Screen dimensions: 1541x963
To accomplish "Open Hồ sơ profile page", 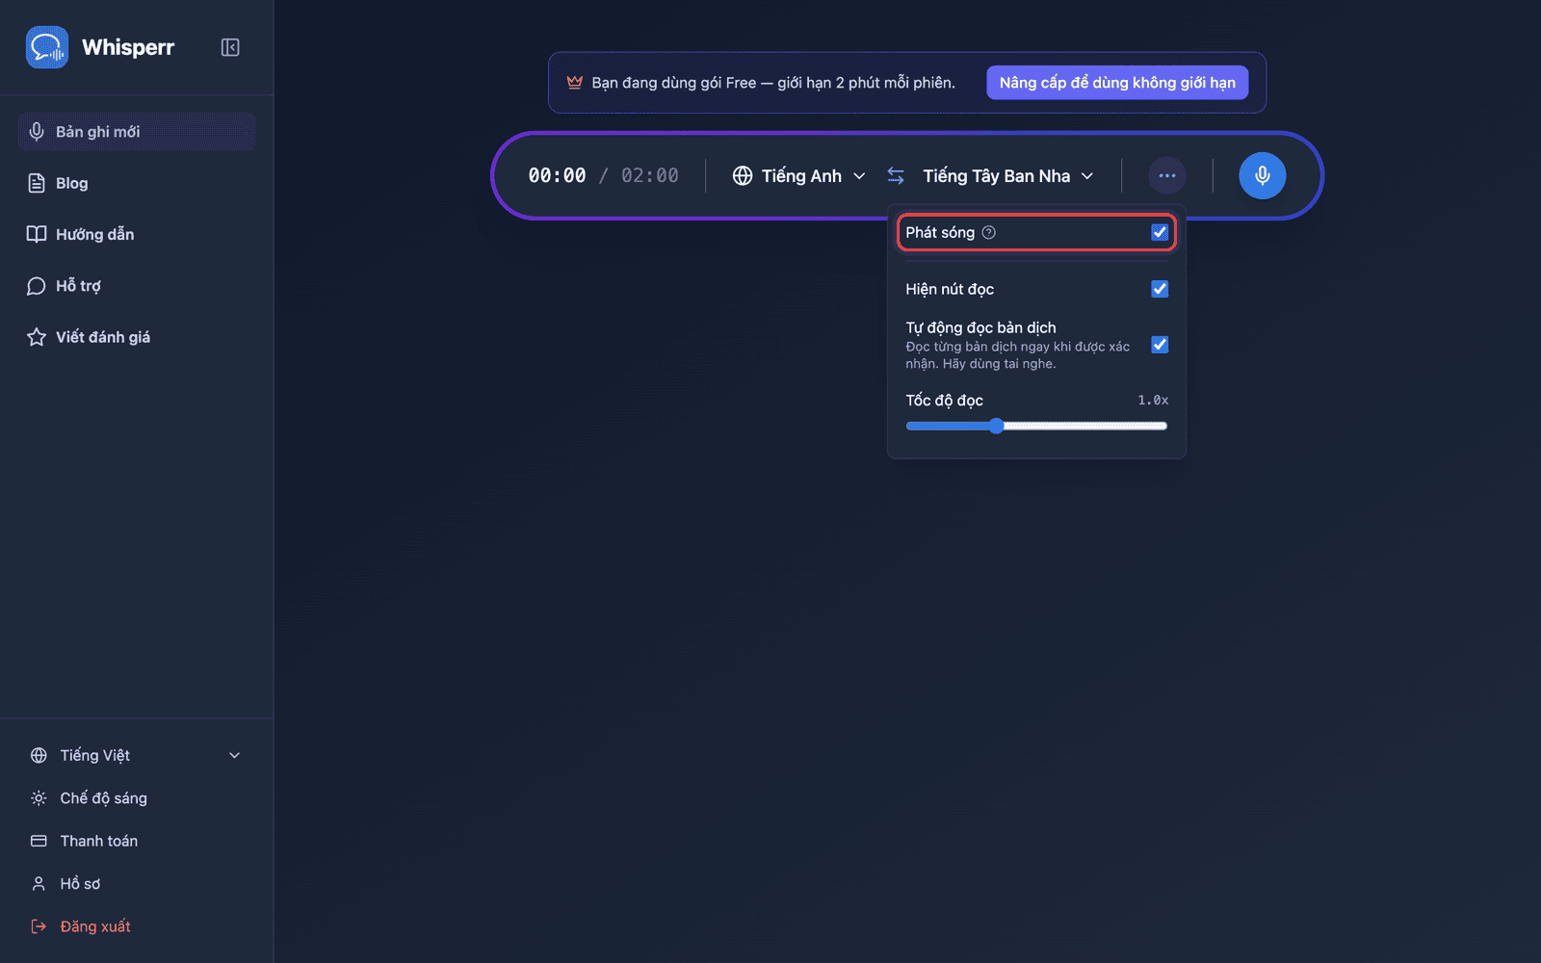I will pos(137,884).
